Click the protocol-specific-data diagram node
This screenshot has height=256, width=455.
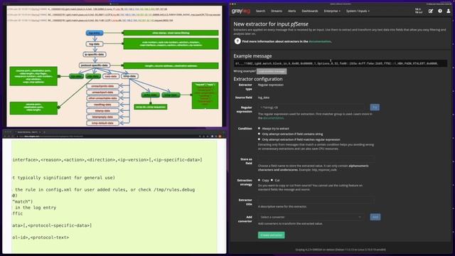point(95,65)
